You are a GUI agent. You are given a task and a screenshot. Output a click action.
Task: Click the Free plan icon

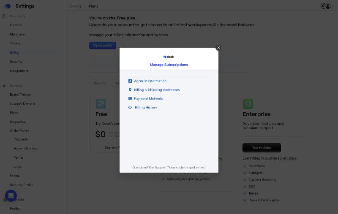point(101,103)
